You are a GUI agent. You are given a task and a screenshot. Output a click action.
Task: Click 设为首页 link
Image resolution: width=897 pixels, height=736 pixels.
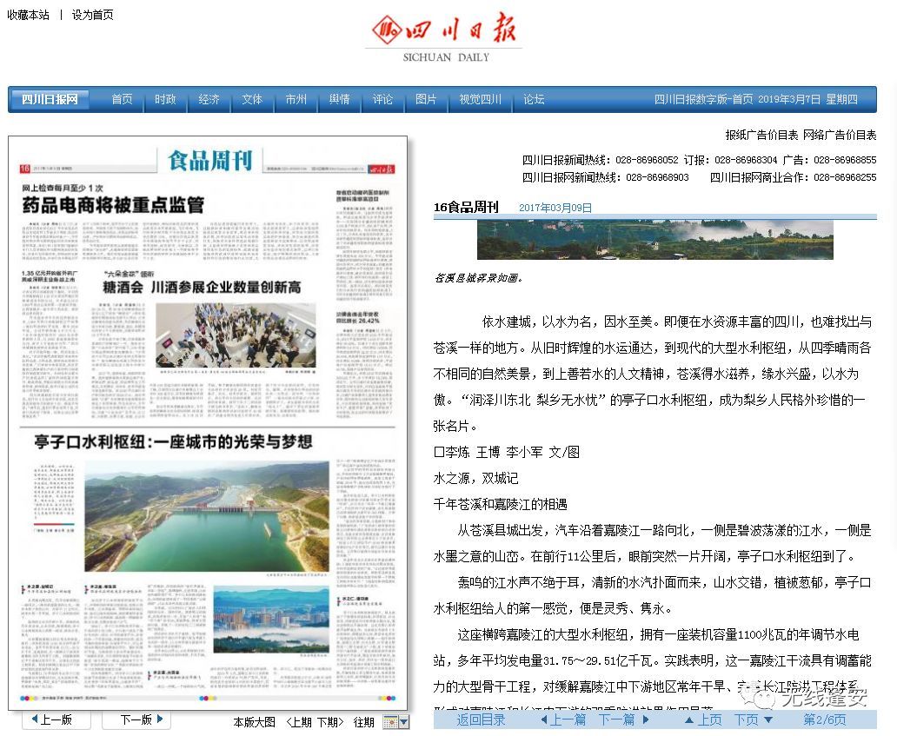92,15
